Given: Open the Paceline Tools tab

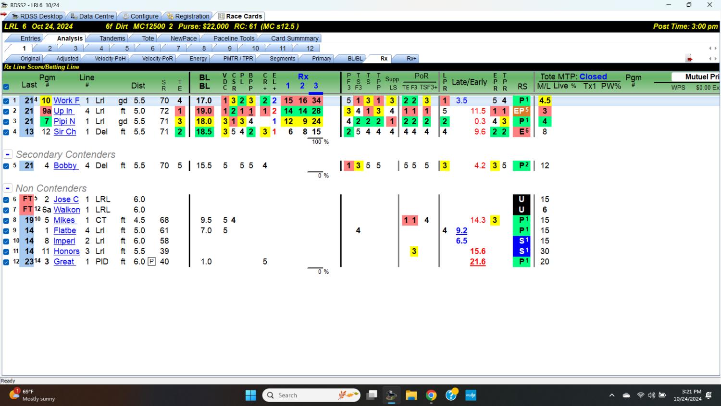Looking at the screenshot, I should [x=234, y=38].
